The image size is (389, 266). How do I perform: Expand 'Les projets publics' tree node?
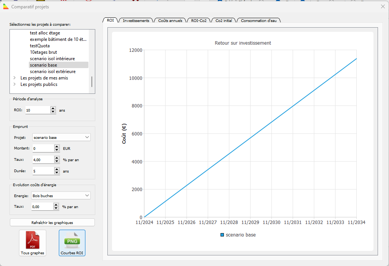point(14,84)
